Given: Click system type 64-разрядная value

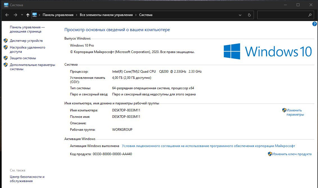Looking at the screenshot, I should [x=153, y=88].
